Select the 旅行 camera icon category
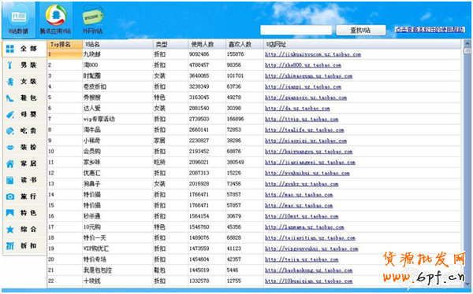This screenshot has width=473, height=294. 10,197
